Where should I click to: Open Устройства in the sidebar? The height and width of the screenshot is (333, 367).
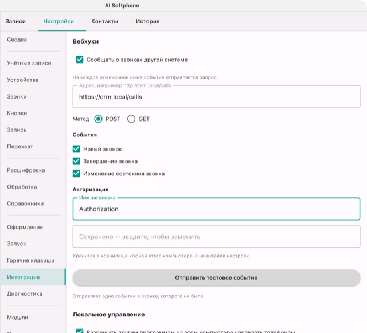coord(33,80)
